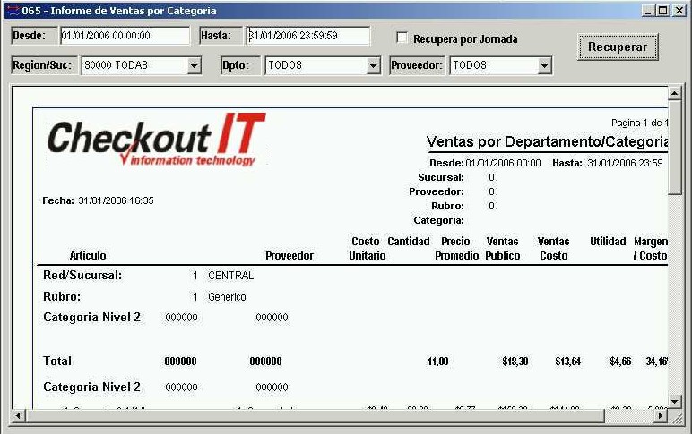This screenshot has height=434, width=692.
Task: Expand the Dpto dropdown
Action: point(374,66)
